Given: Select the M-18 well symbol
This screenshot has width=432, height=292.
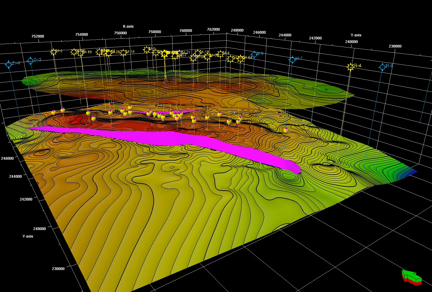Looking at the screenshot, I should (x=198, y=53).
